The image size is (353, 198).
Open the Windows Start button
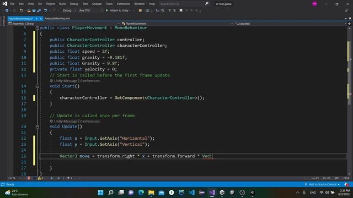click(x=100, y=193)
